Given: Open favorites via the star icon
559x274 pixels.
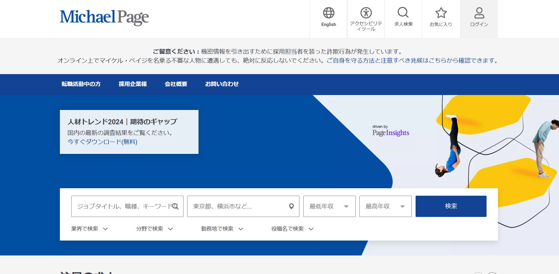Looking at the screenshot, I should tap(441, 13).
